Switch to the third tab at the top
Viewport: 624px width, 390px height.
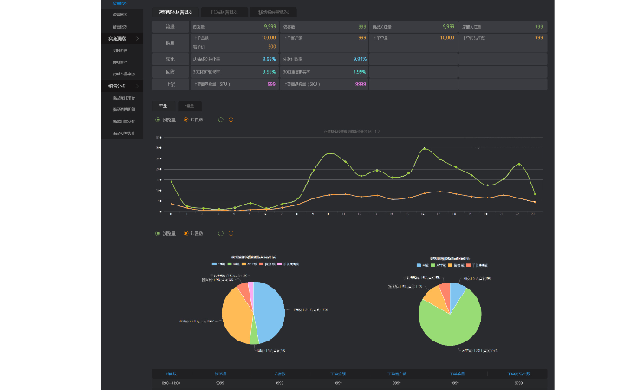click(274, 12)
